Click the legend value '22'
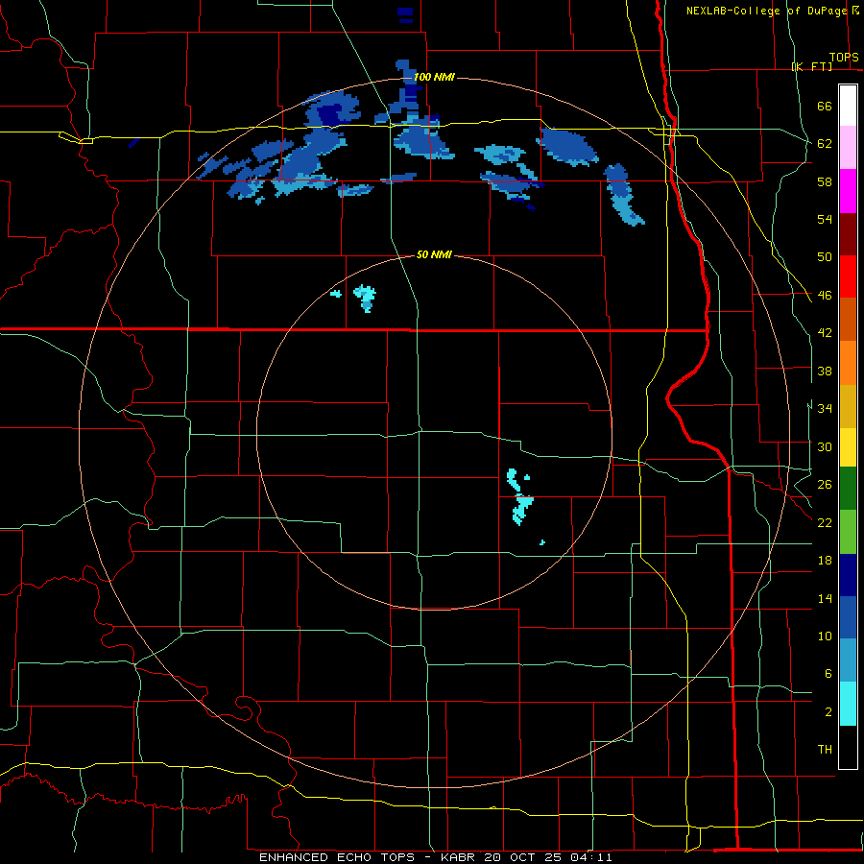This screenshot has width=864, height=864. pyautogui.click(x=825, y=522)
